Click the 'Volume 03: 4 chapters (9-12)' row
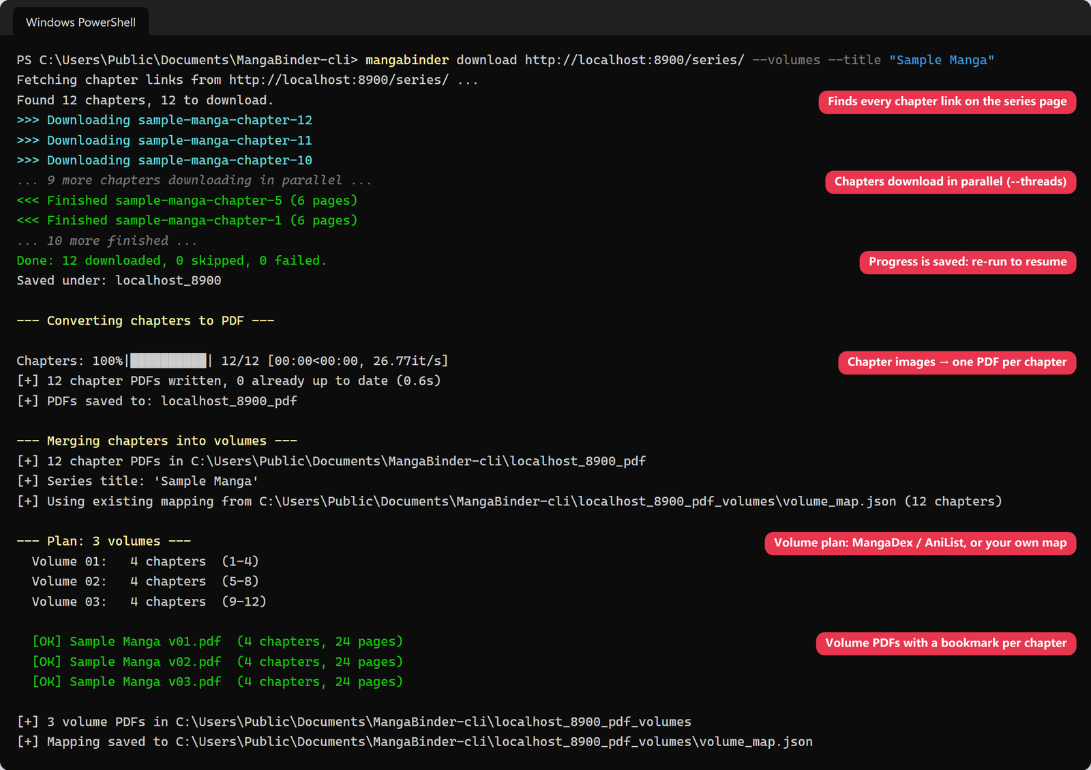Viewport: 1091px width, 770px height. 149,602
